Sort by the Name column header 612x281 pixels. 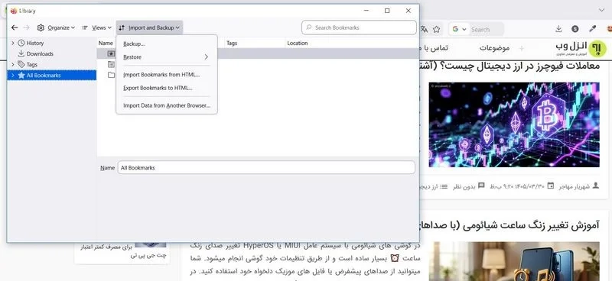[106, 44]
